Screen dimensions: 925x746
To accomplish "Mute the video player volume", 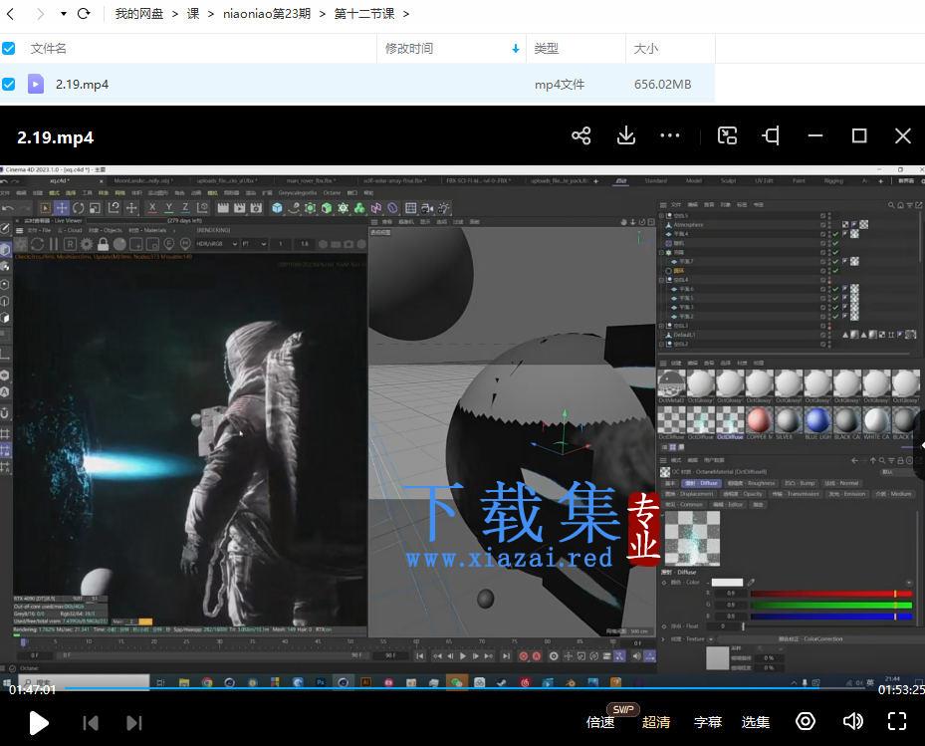I will pyautogui.click(x=853, y=721).
